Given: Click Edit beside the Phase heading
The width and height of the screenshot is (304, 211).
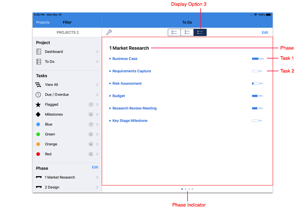Looking at the screenshot, I should tap(95, 167).
